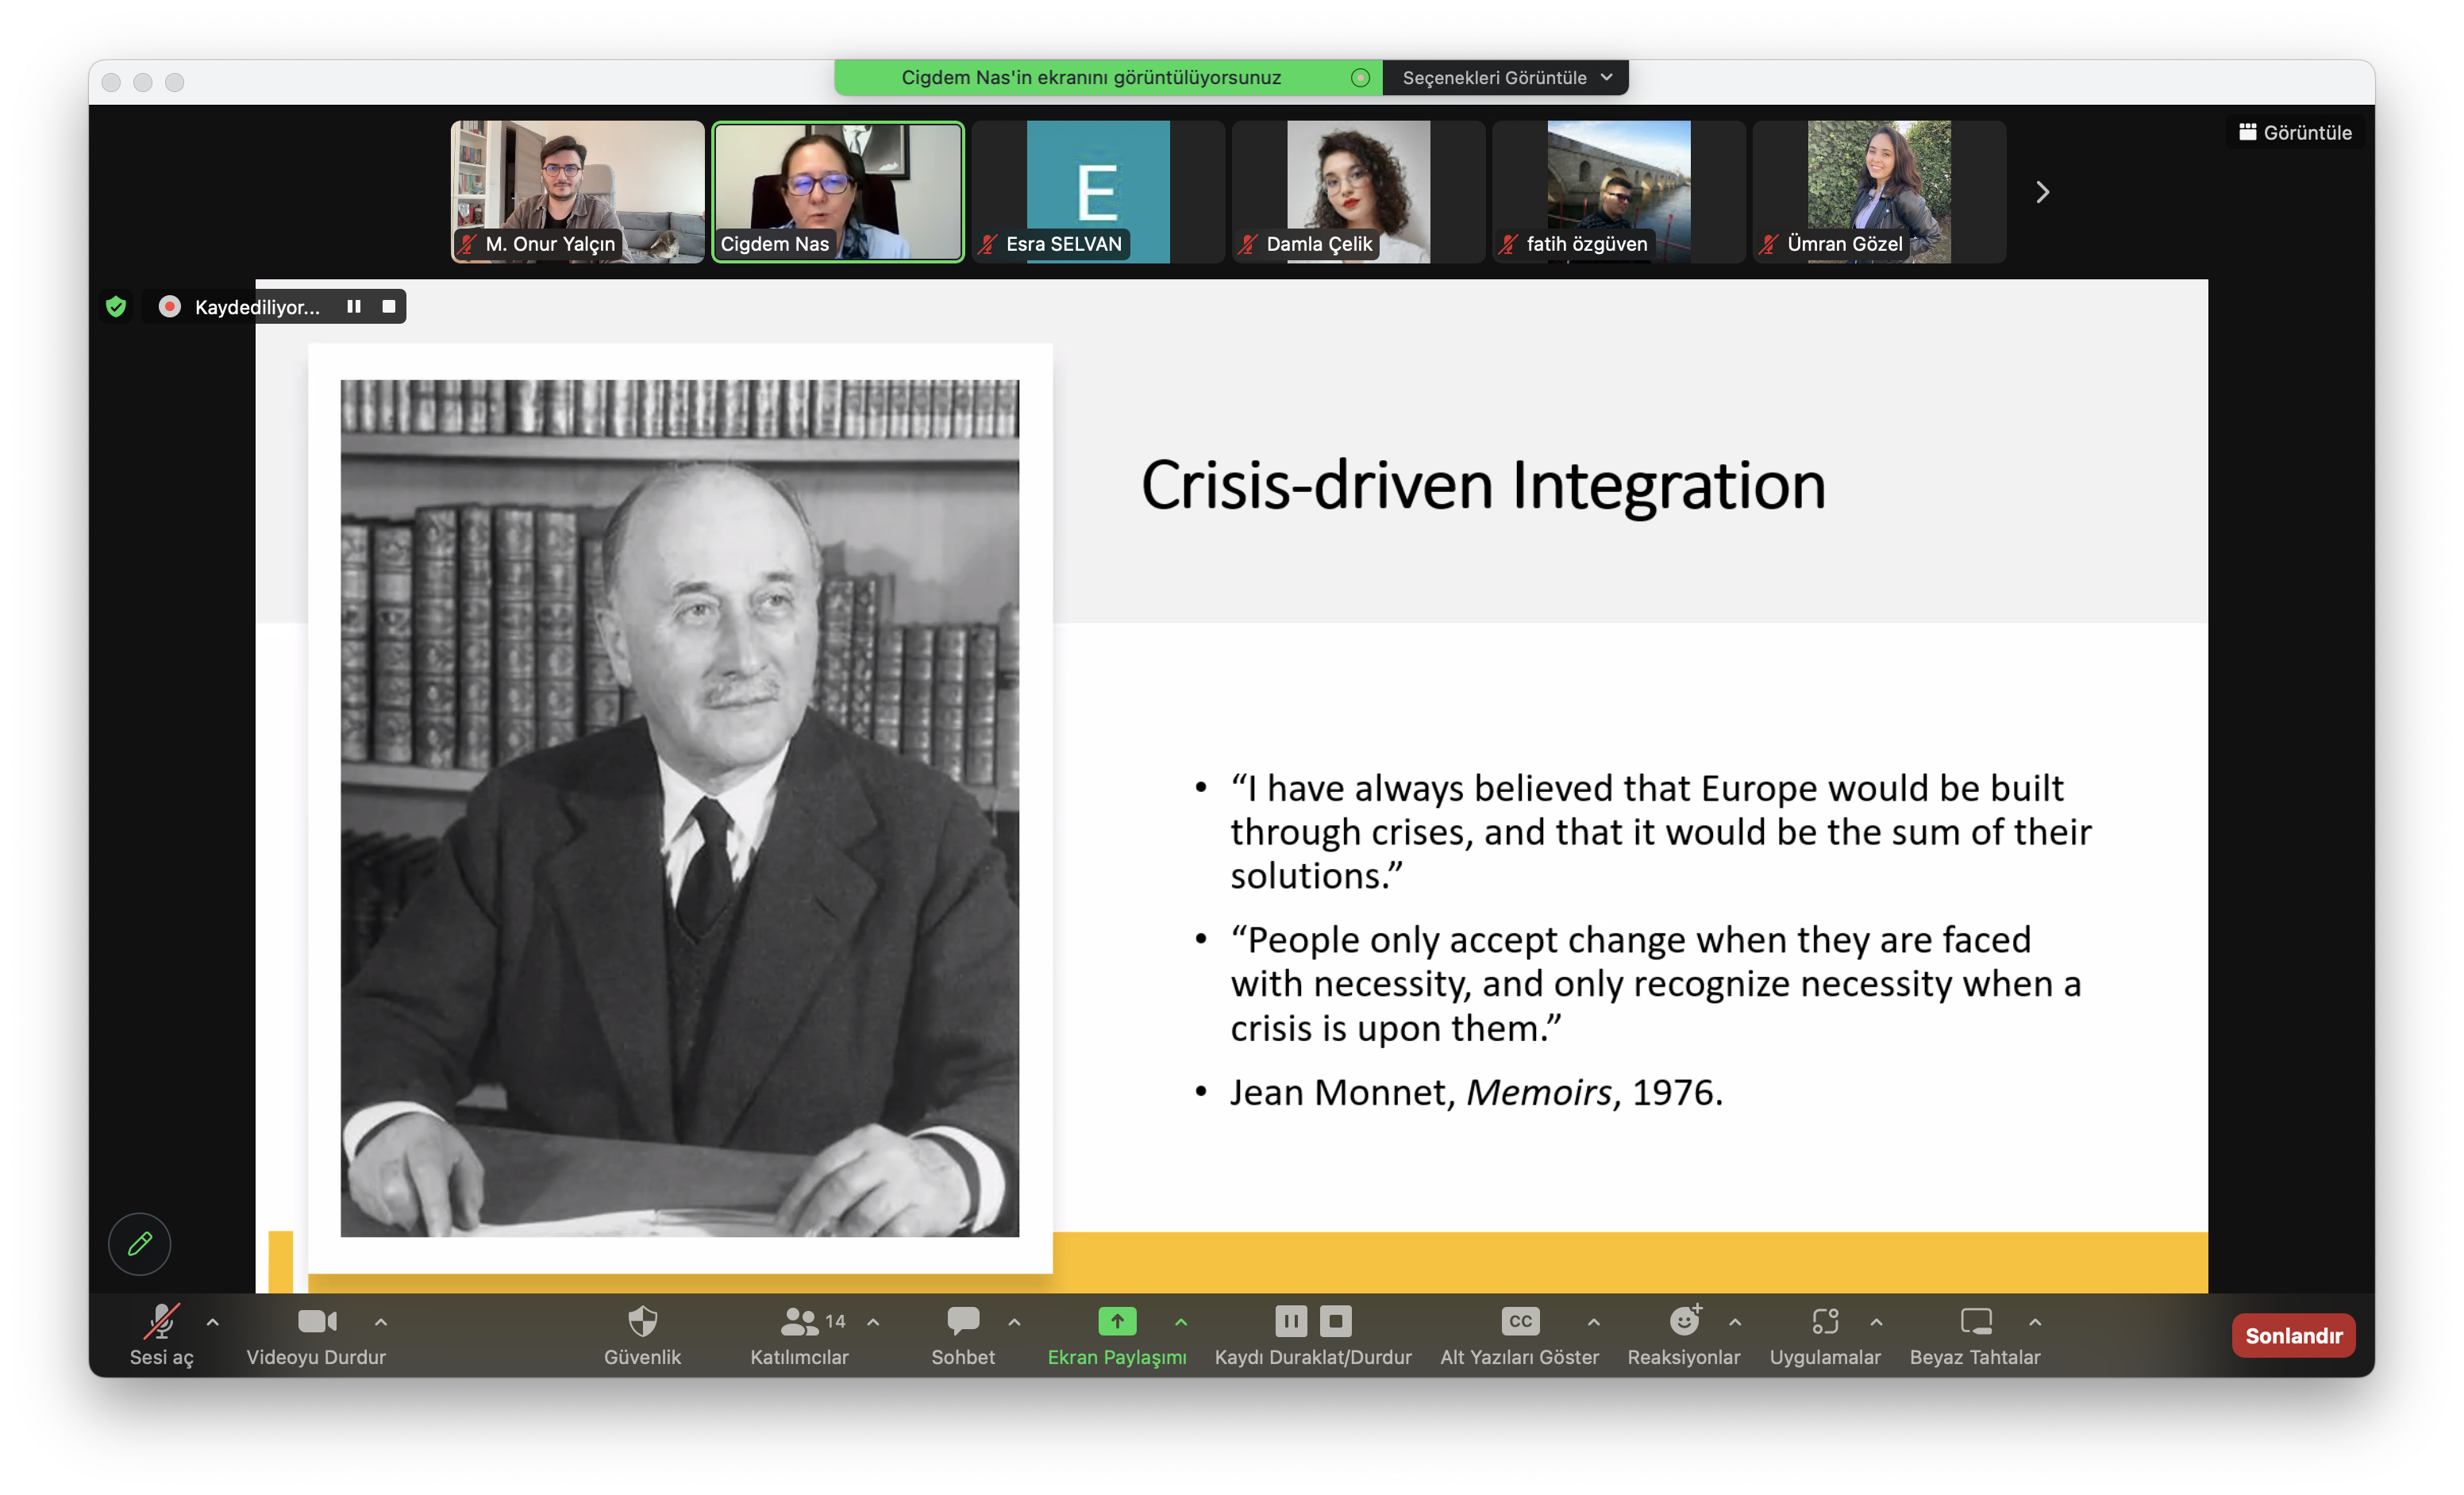Unmute using the Sesi aç microphone icon
The height and width of the screenshot is (1495, 2464).
(x=161, y=1321)
